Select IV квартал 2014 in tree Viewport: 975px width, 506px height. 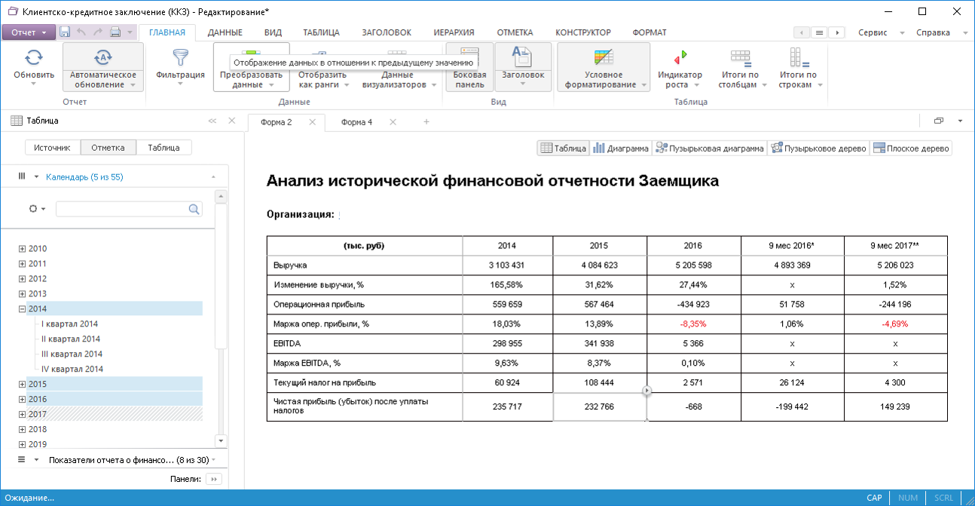tap(72, 370)
